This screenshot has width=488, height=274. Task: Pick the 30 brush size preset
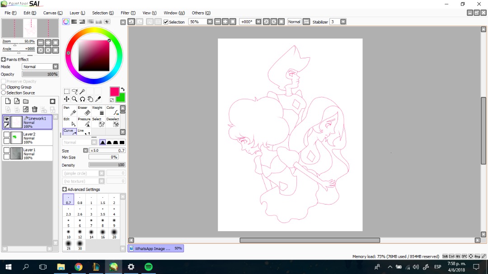[80, 245]
